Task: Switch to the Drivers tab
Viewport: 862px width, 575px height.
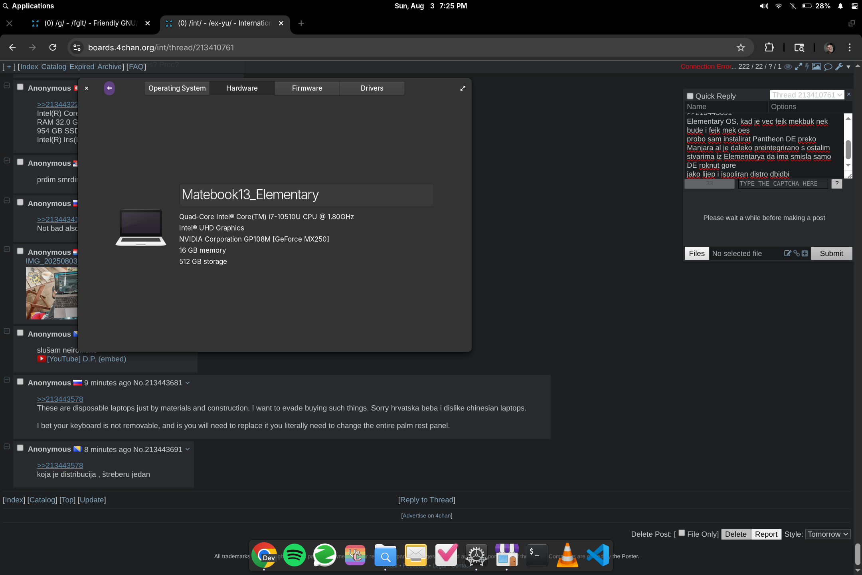Action: tap(372, 88)
